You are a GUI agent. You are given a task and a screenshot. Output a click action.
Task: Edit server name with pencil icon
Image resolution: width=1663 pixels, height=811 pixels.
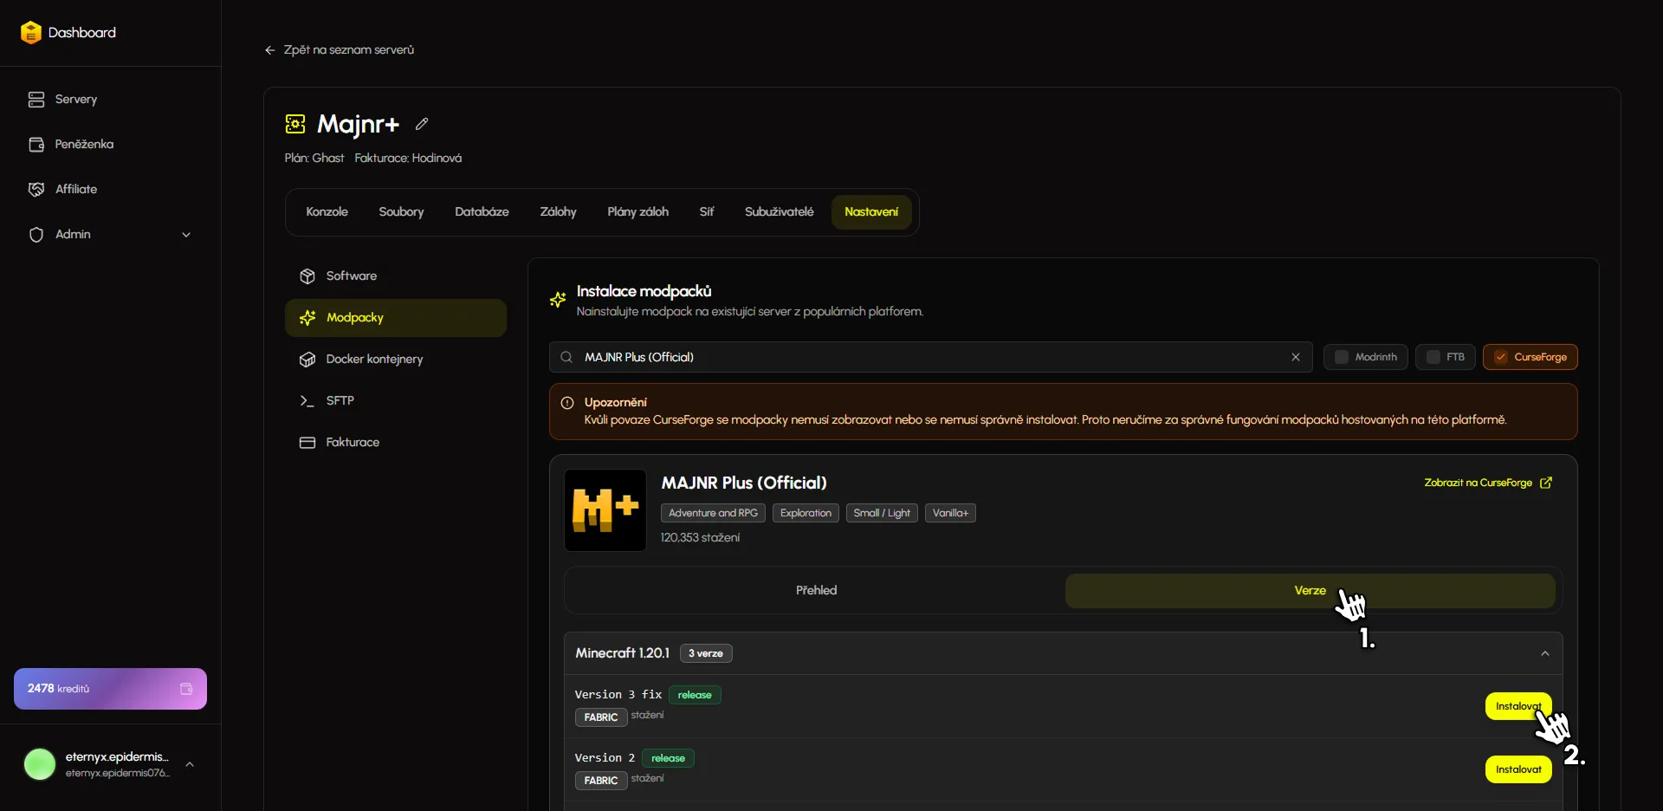pyautogui.click(x=422, y=124)
